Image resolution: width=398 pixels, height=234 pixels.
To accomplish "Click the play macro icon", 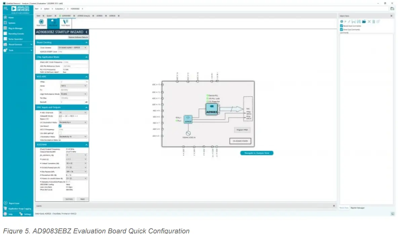I will pyautogui.click(x=346, y=21).
